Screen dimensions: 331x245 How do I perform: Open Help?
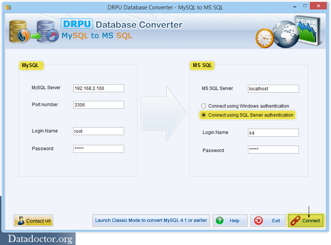[x=230, y=221]
